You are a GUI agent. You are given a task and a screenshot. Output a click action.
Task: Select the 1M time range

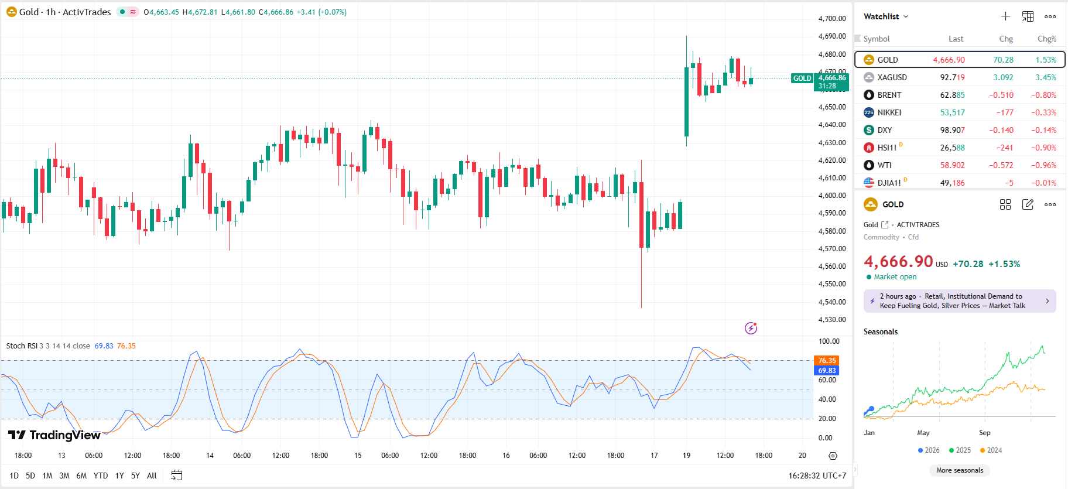pyautogui.click(x=47, y=476)
